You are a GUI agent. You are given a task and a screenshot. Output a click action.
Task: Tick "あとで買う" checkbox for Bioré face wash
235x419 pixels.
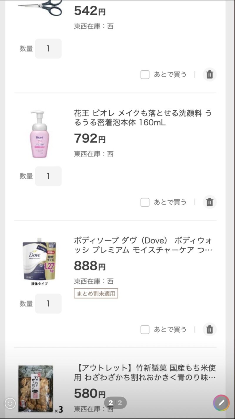point(145,202)
